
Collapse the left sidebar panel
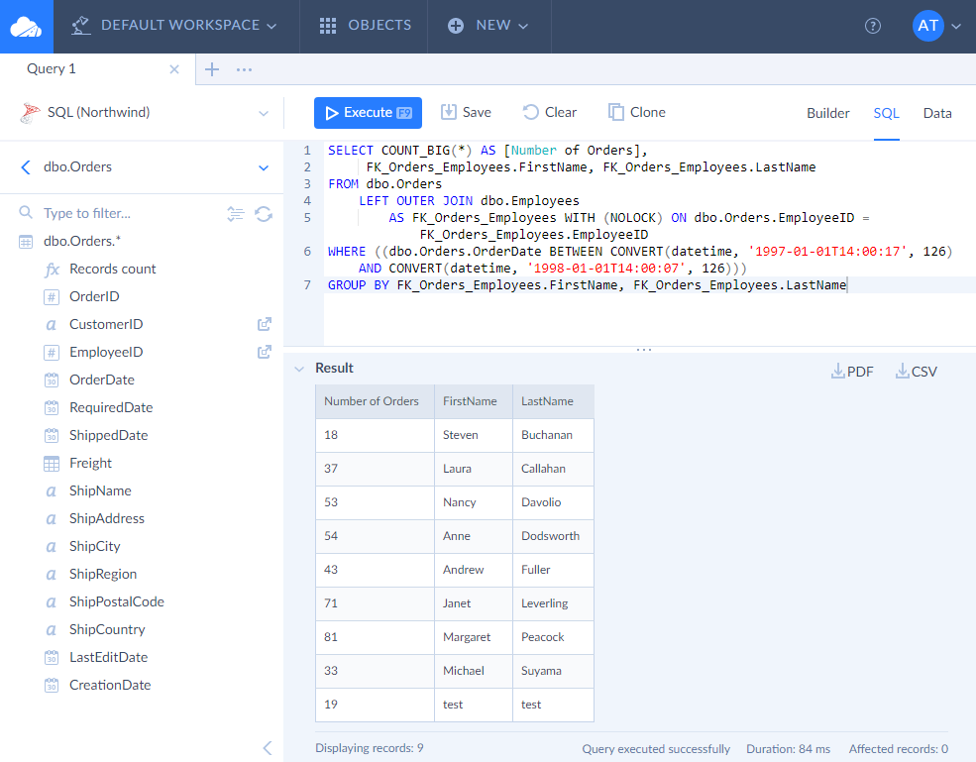click(268, 748)
